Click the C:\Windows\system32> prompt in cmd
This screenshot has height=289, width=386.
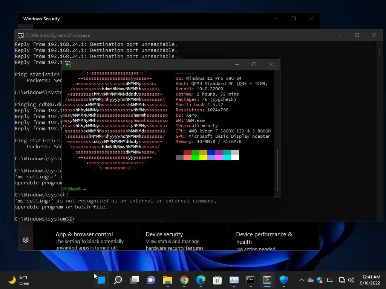click(44, 219)
